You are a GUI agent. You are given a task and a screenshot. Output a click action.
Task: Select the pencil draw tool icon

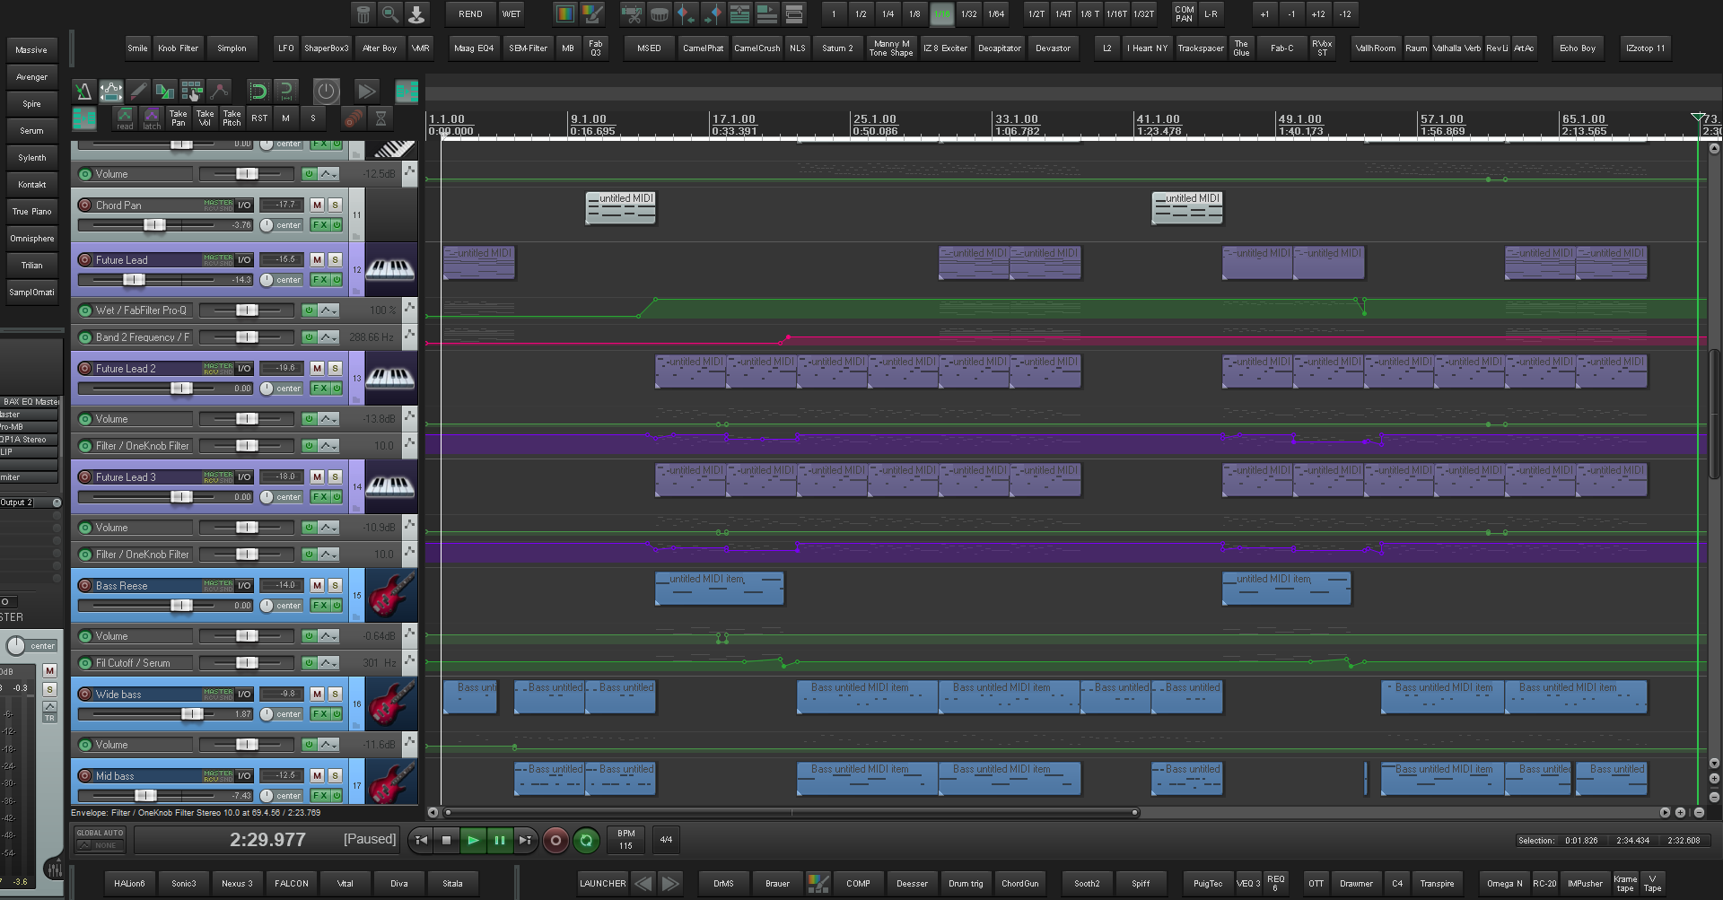click(x=138, y=91)
